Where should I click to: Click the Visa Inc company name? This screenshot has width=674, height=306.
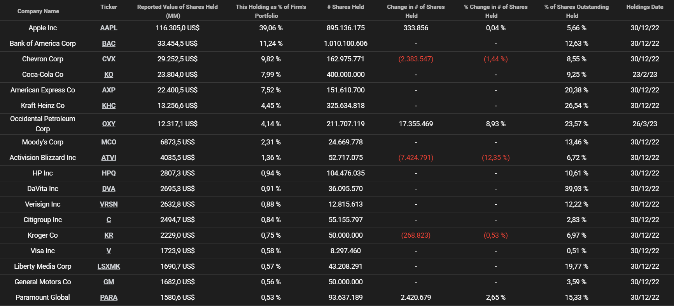(x=43, y=251)
